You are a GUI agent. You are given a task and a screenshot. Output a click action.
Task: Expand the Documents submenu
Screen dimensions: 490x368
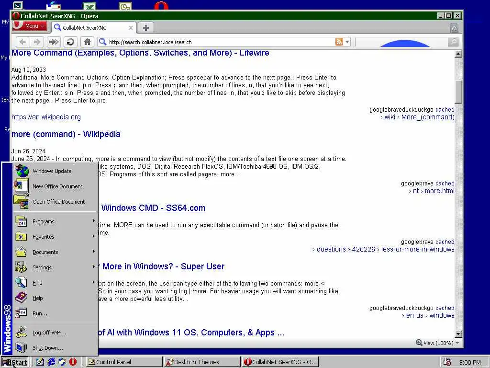coord(55,252)
